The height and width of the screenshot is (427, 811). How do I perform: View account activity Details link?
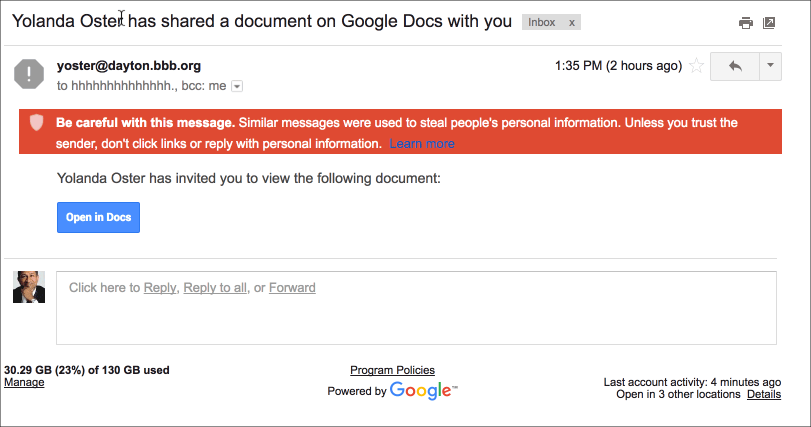point(763,394)
